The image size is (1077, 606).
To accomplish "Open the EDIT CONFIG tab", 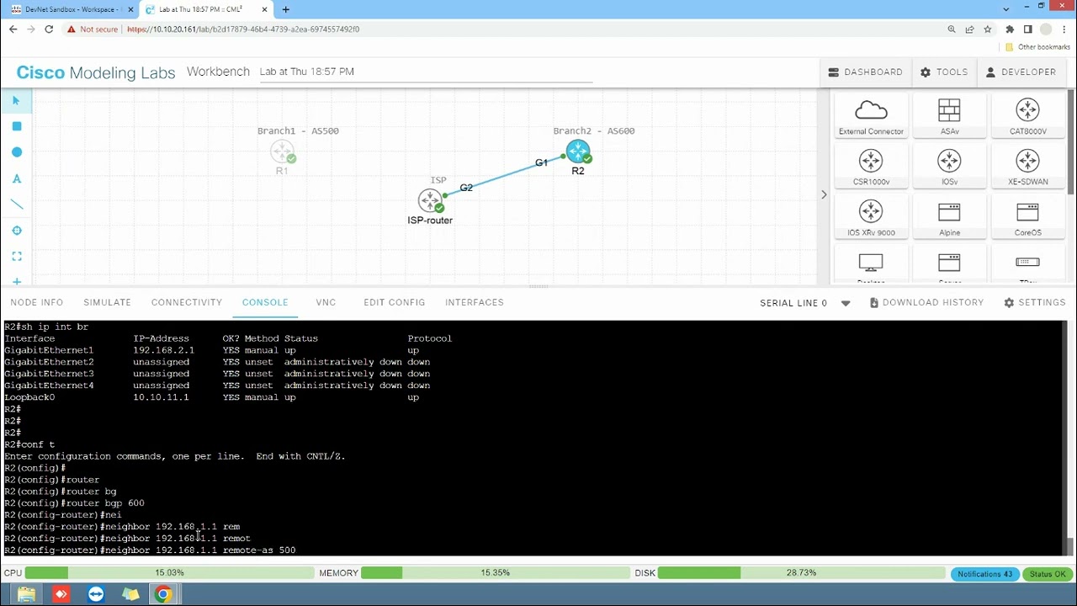I will (x=394, y=302).
